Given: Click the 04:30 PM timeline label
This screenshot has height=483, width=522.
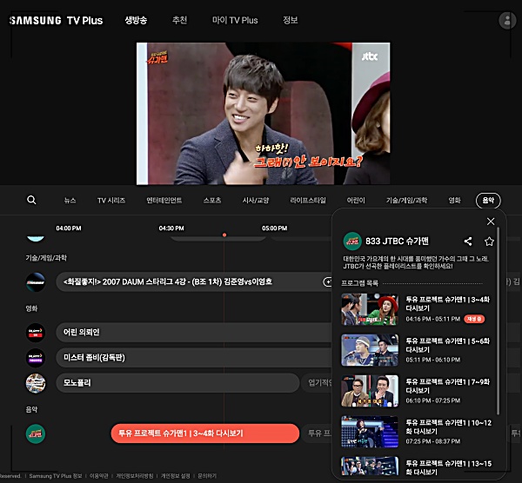Looking at the screenshot, I should tap(171, 228).
